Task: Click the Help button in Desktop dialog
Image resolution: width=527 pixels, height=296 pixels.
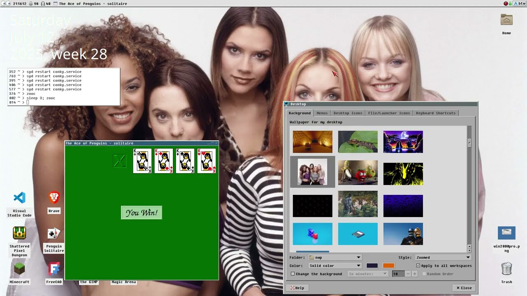Action: pyautogui.click(x=297, y=288)
